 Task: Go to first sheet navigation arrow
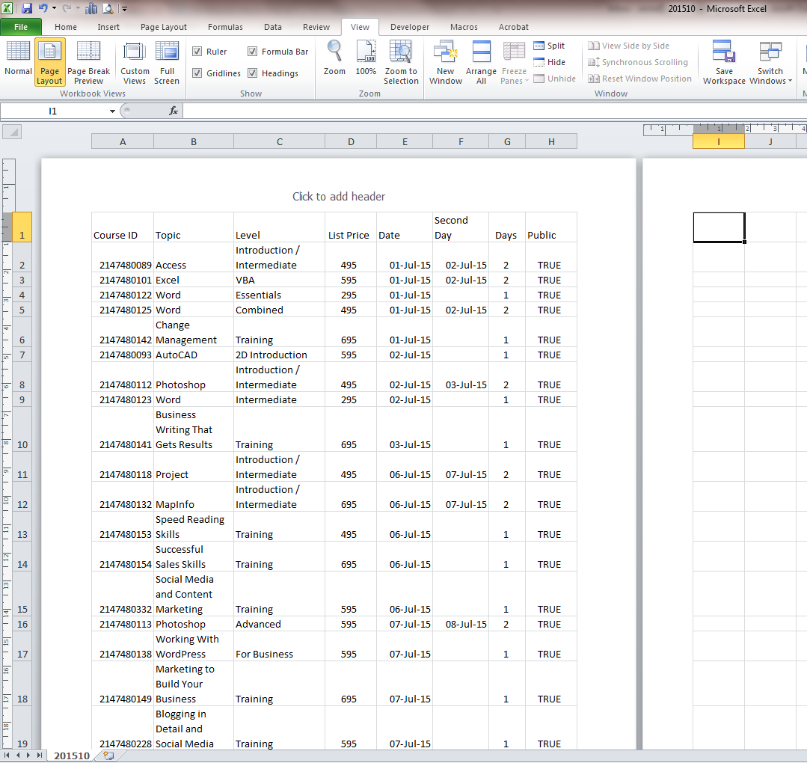point(7,756)
